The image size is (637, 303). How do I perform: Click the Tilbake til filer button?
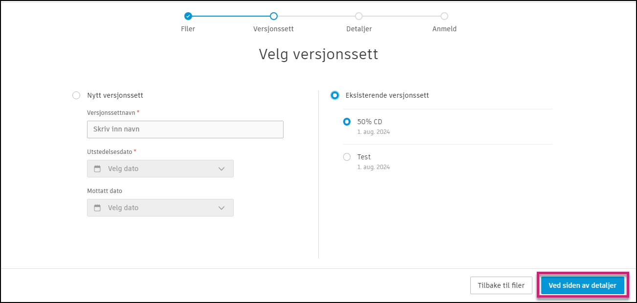click(x=501, y=285)
